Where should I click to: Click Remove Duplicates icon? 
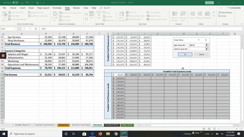point(127,16)
